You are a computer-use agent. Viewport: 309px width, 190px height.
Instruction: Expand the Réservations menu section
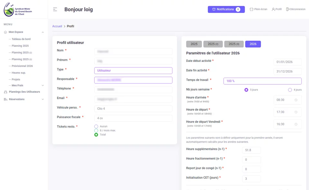(x=43, y=99)
